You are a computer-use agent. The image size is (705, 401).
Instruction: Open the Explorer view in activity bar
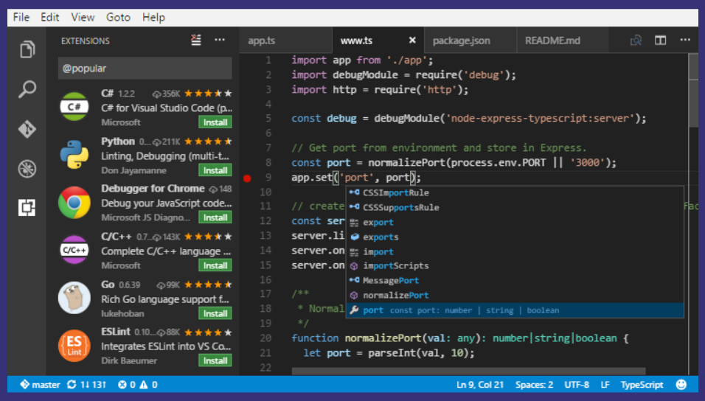tap(27, 49)
